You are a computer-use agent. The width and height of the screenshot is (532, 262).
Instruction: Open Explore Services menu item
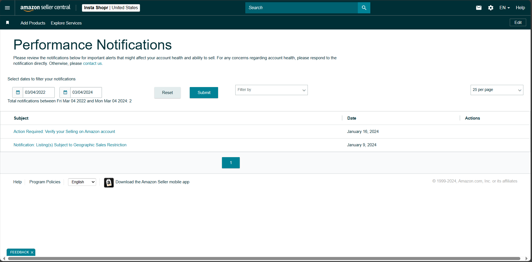pos(66,23)
